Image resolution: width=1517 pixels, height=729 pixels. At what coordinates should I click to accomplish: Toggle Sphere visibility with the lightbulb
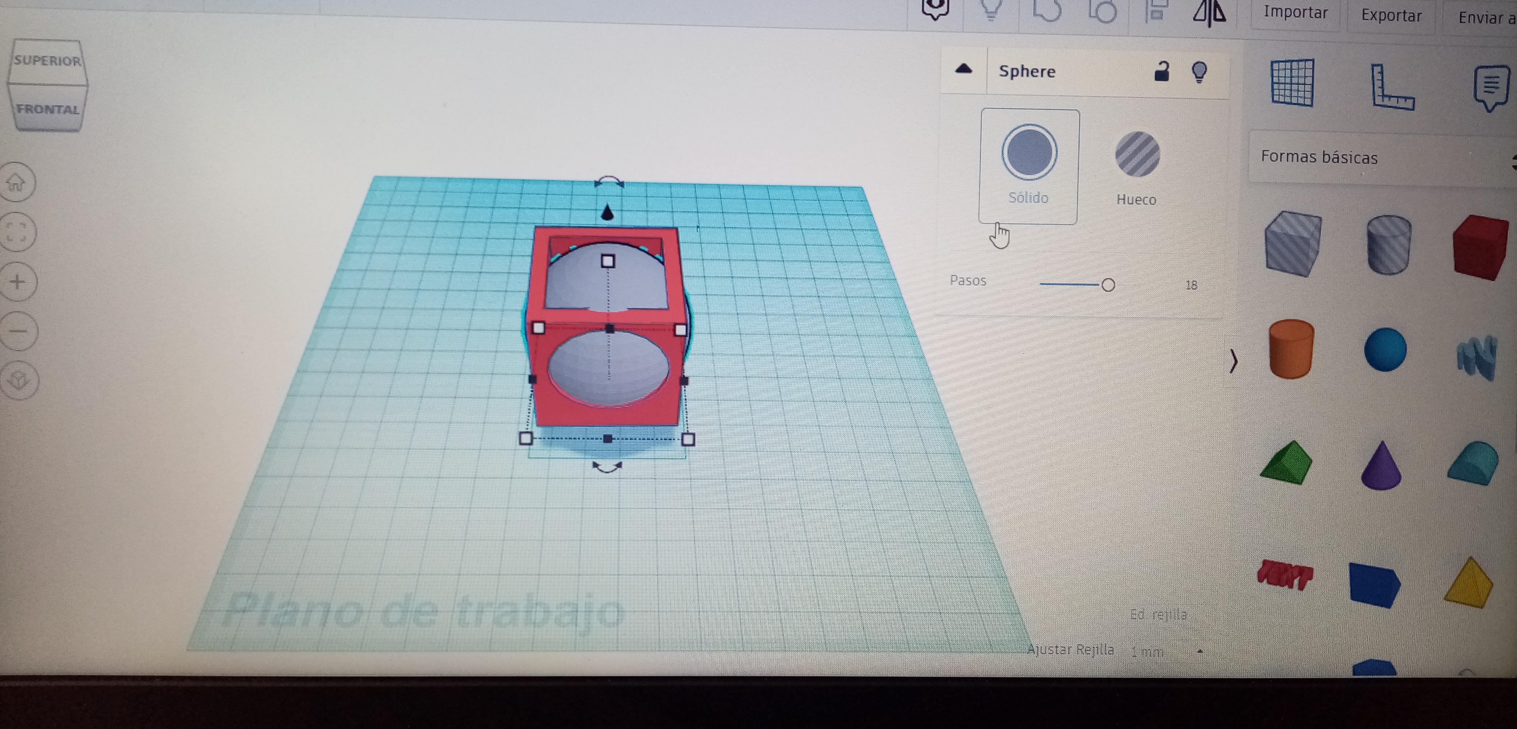tap(1199, 72)
